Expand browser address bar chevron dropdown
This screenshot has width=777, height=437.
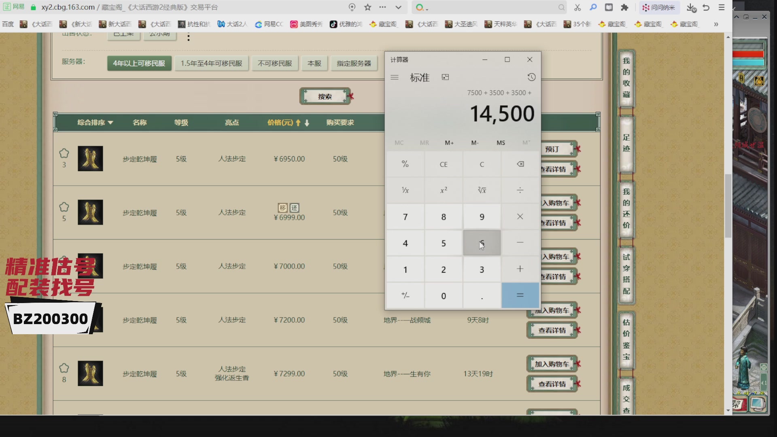coord(398,7)
